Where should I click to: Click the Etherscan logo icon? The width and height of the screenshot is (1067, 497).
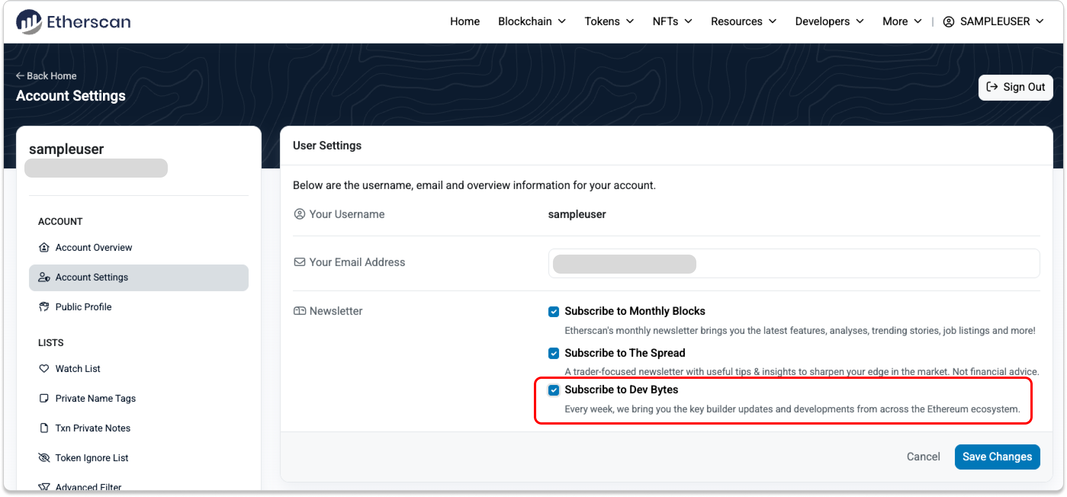pos(29,21)
